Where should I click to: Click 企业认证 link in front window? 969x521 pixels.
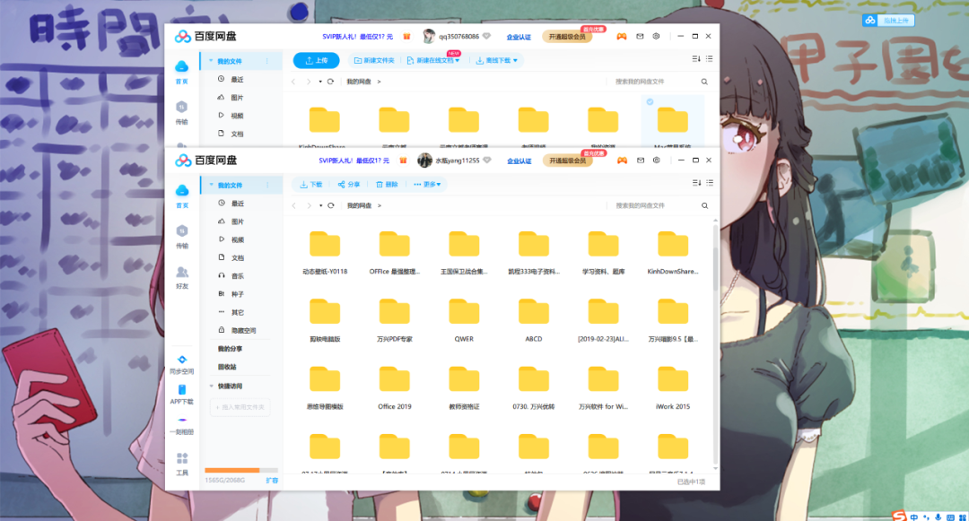[x=519, y=161]
